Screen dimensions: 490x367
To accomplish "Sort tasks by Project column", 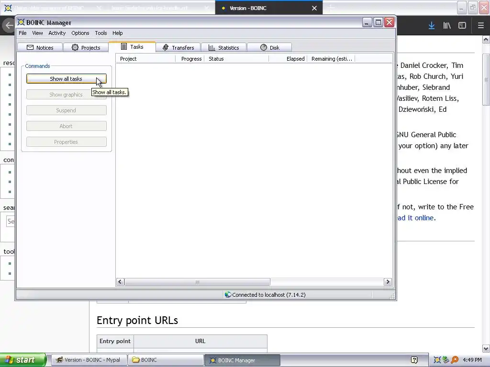I will 145,59.
